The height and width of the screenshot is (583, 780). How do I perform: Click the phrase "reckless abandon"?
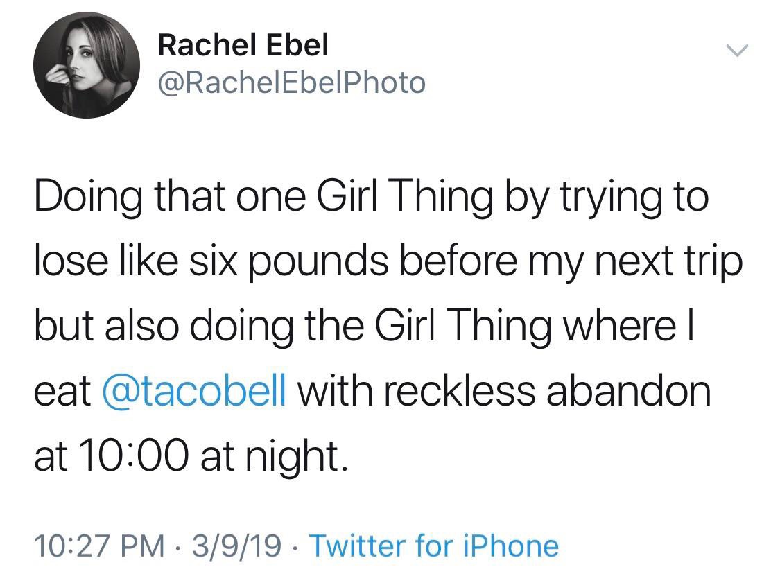544,391
